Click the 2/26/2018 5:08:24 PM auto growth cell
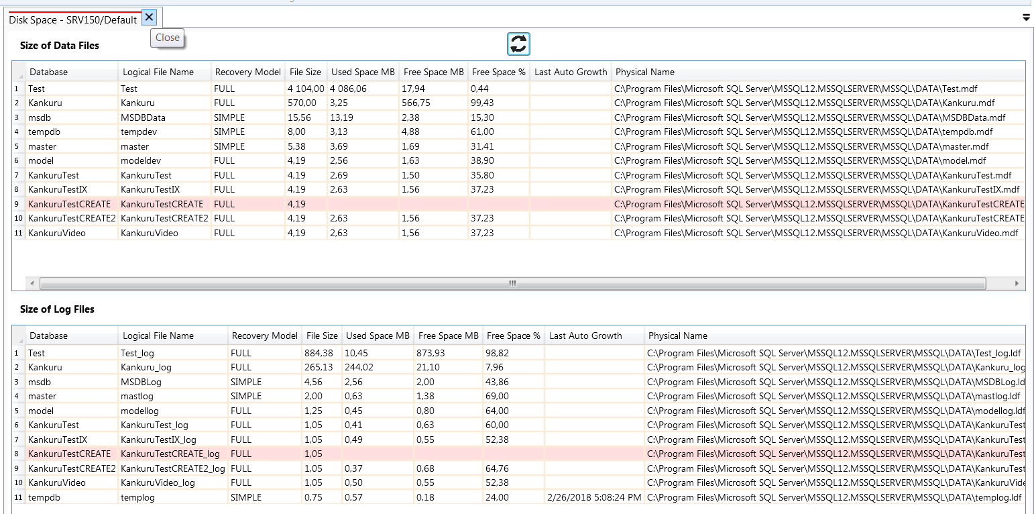This screenshot has height=514, width=1034. (594, 497)
